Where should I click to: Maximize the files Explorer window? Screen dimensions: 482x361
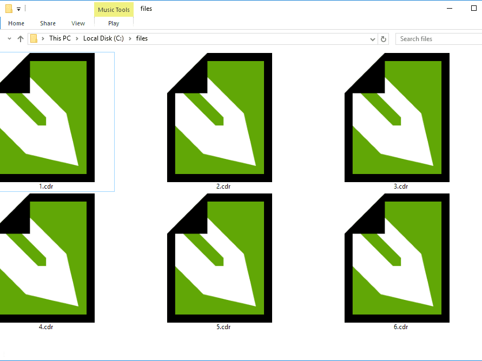[x=474, y=9]
